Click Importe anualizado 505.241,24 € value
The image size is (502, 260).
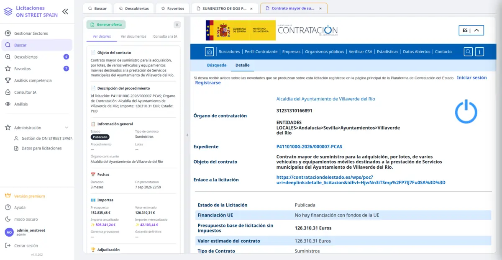(103, 224)
